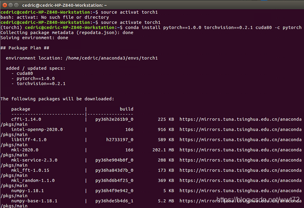Click the '225 KB' size value
Viewport: 304px width, 208px height.
tap(166, 119)
